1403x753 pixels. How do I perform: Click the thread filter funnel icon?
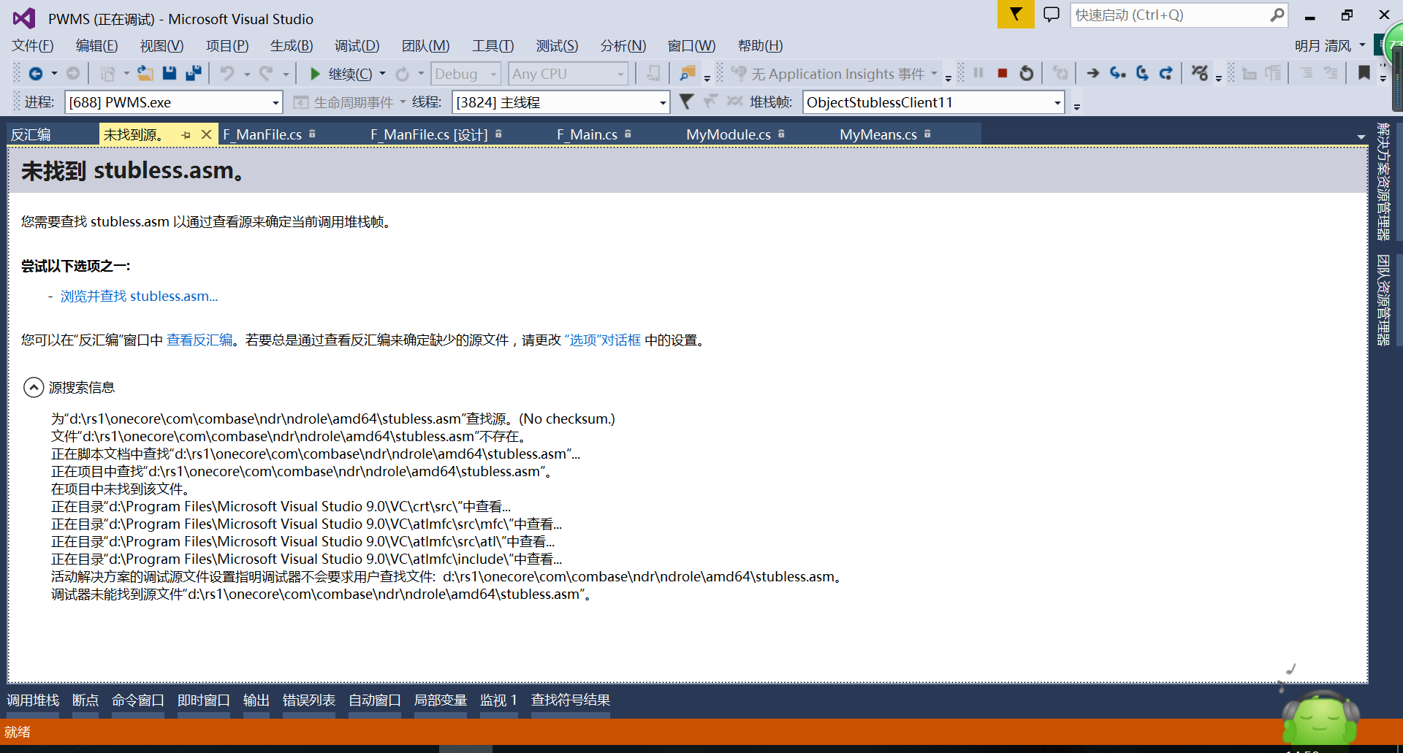pos(686,102)
